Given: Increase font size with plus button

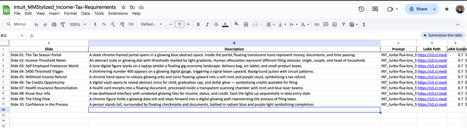Looking at the screenshot, I should click(188, 25).
